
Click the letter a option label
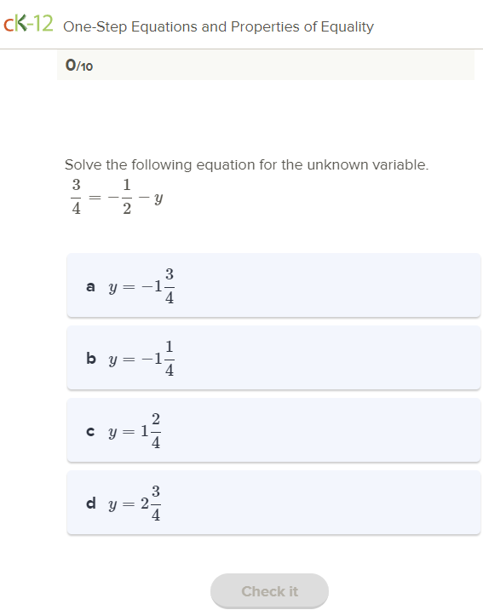(90, 287)
